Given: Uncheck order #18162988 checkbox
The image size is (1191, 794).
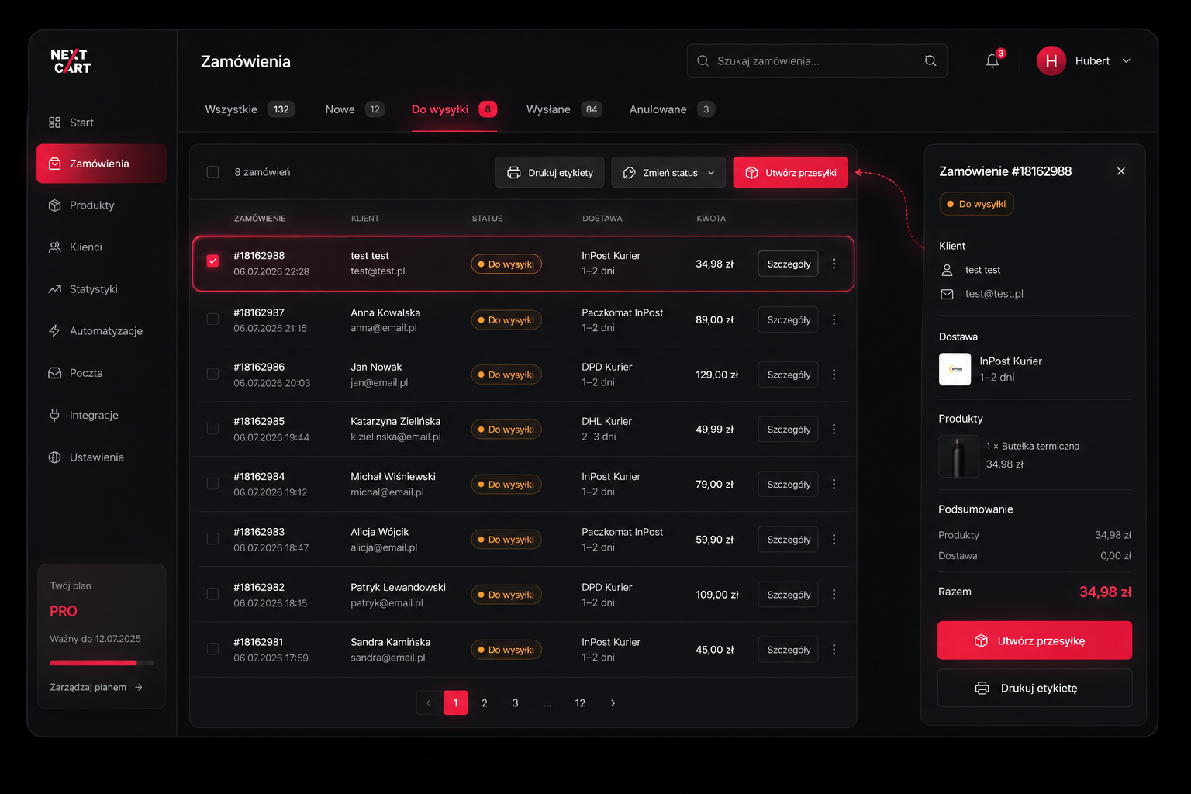Looking at the screenshot, I should 212,261.
